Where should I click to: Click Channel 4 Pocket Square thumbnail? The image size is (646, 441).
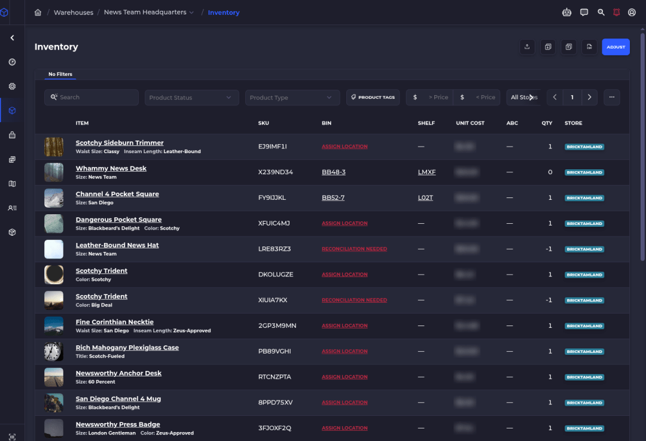tap(54, 198)
